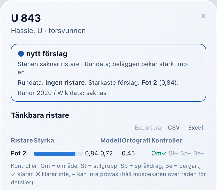
Task: Sort by the Styrka column header
Action: (x=44, y=140)
